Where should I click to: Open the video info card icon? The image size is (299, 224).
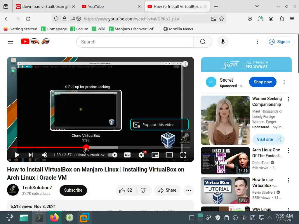(x=185, y=64)
